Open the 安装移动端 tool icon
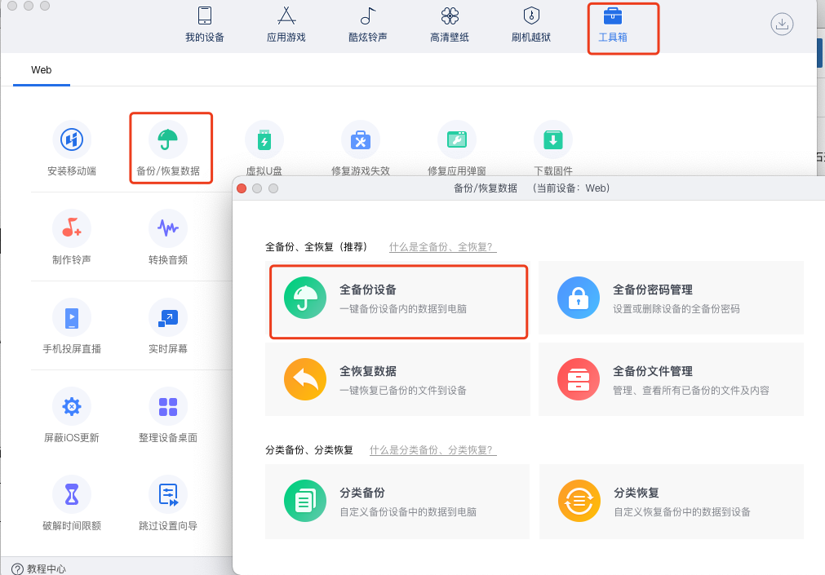 pyautogui.click(x=72, y=139)
